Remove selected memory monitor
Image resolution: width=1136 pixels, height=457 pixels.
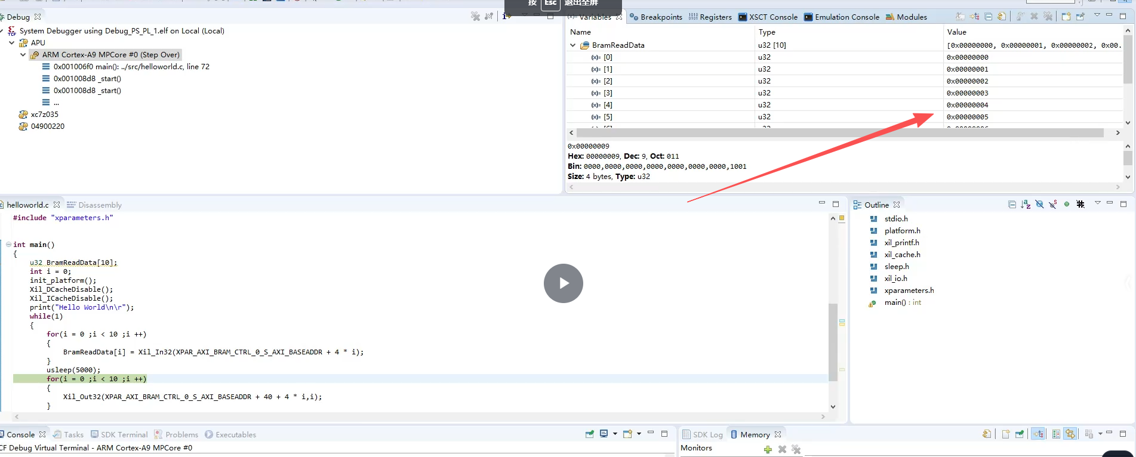[782, 449]
